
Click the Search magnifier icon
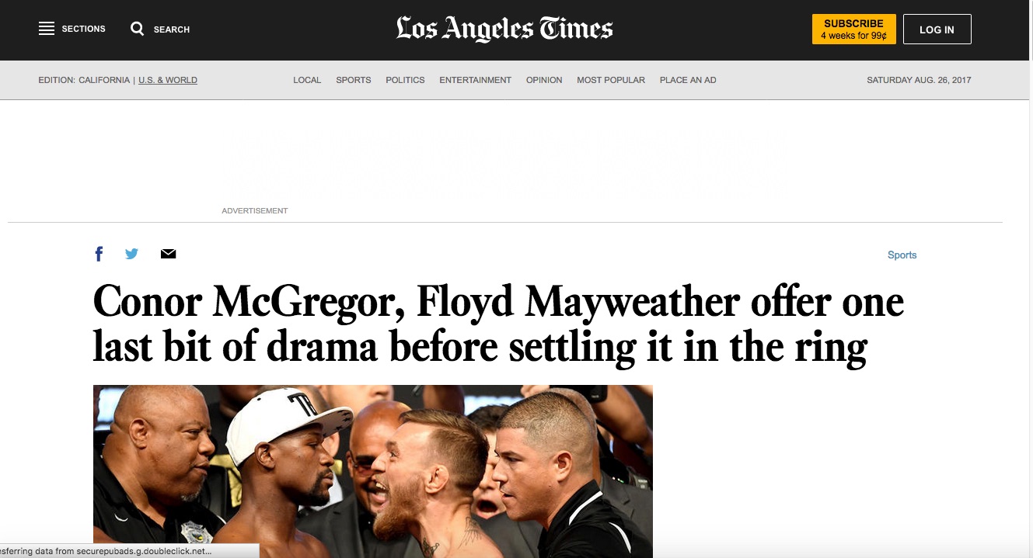pyautogui.click(x=138, y=29)
